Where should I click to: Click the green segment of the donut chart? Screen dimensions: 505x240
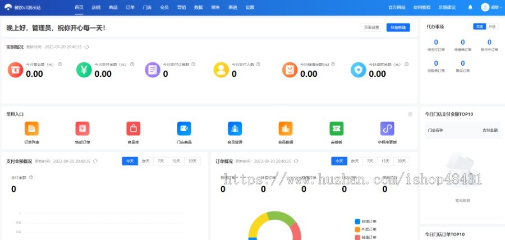[282, 217]
